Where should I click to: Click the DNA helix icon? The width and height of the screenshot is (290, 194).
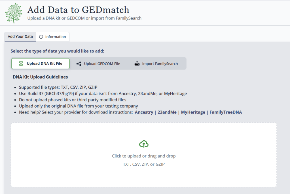tap(21, 64)
